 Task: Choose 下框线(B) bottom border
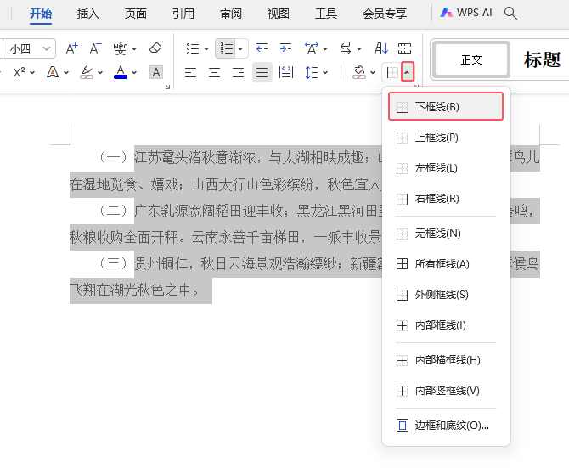click(x=446, y=107)
